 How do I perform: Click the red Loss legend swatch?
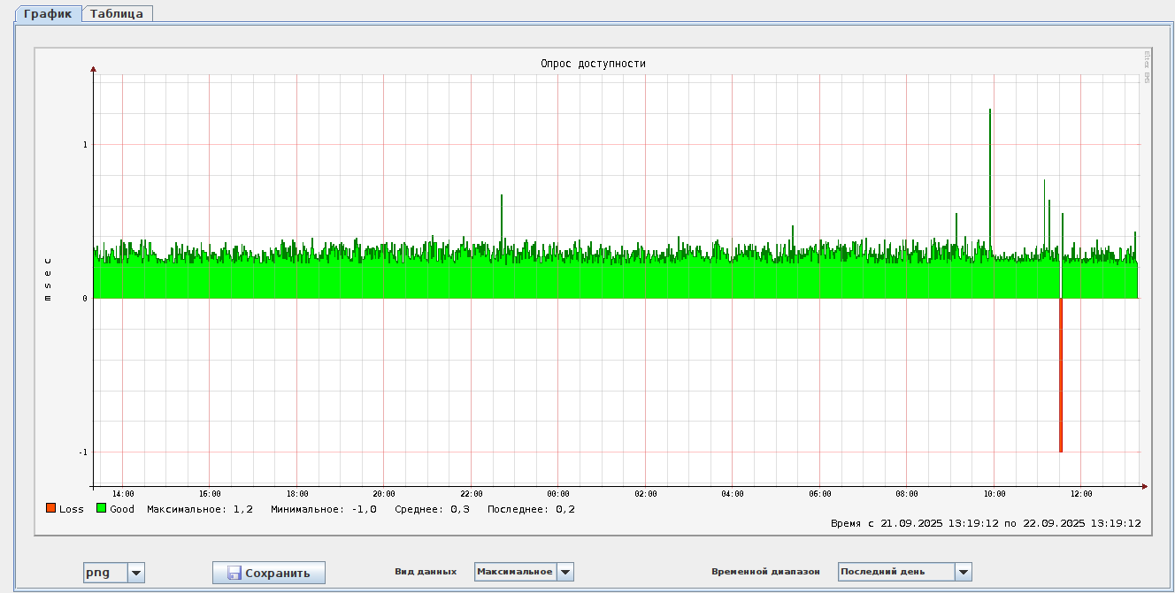pyautogui.click(x=51, y=508)
